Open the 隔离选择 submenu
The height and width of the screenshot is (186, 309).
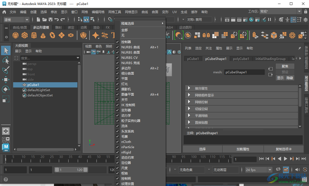pyautogui.click(x=140, y=23)
